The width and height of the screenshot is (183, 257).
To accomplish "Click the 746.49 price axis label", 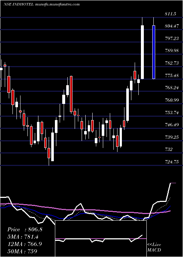I will pos(172,125).
